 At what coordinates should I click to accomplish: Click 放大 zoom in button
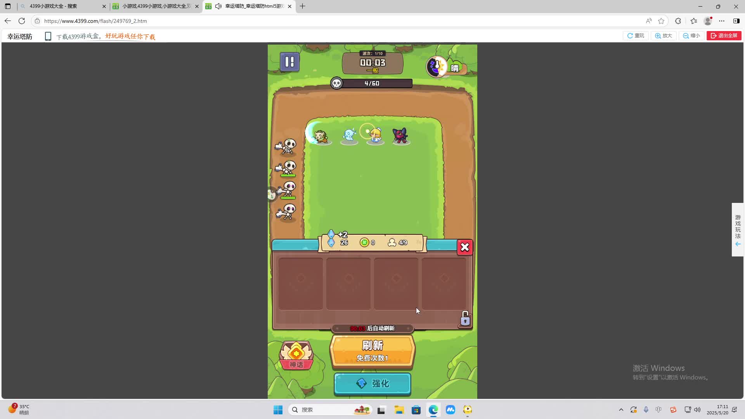[x=664, y=36]
